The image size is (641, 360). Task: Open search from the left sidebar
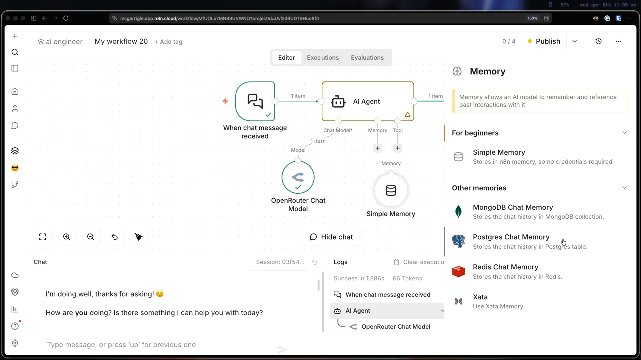click(x=15, y=52)
